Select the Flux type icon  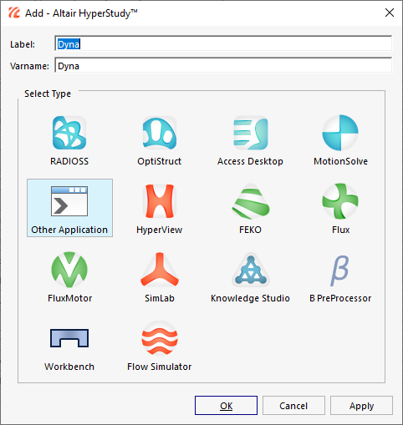(340, 201)
